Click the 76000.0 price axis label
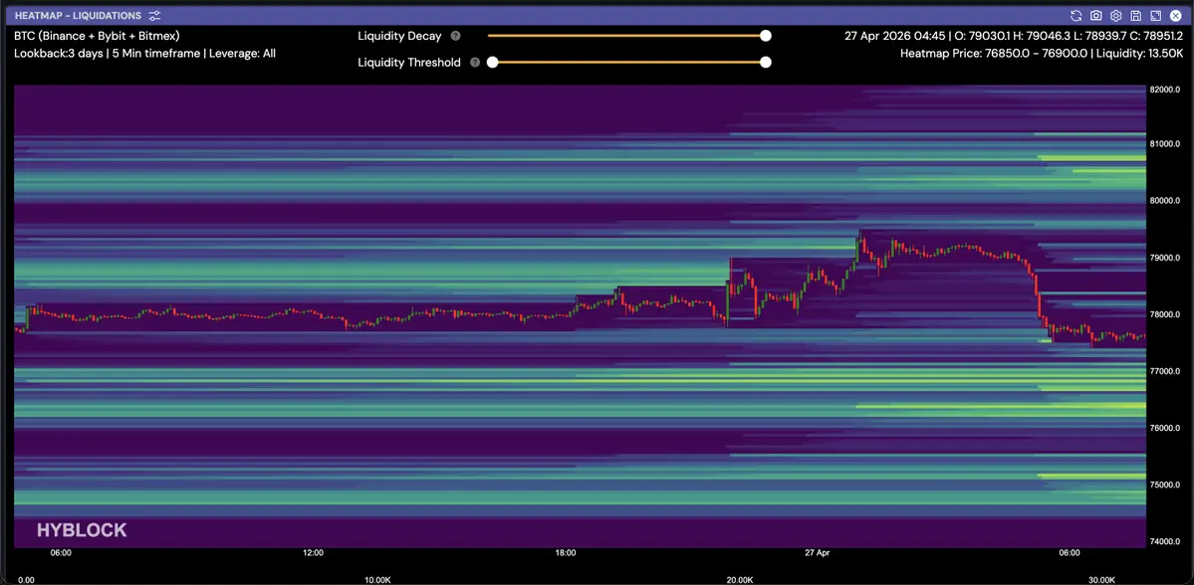 point(1164,428)
